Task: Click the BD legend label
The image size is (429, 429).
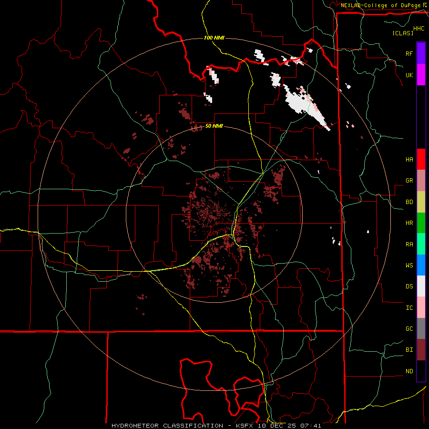Action: [x=409, y=202]
